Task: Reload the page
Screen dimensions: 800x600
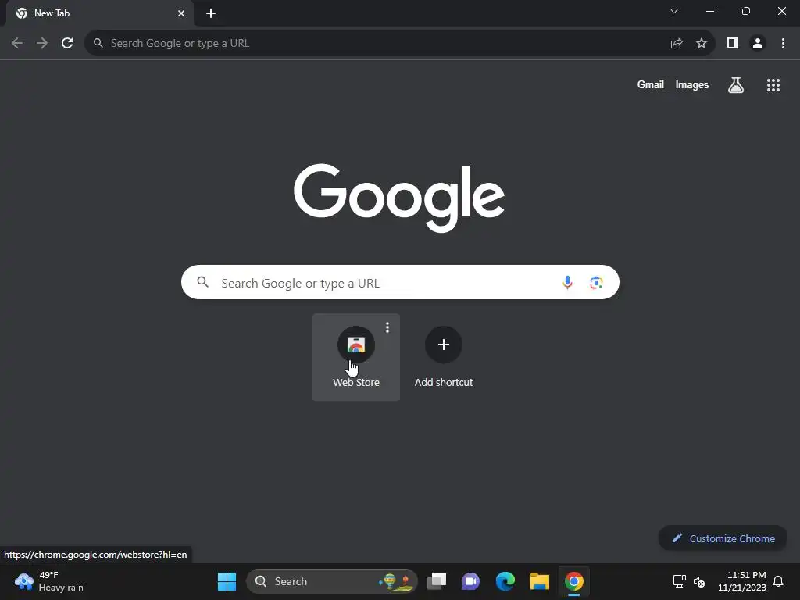Action: point(67,43)
